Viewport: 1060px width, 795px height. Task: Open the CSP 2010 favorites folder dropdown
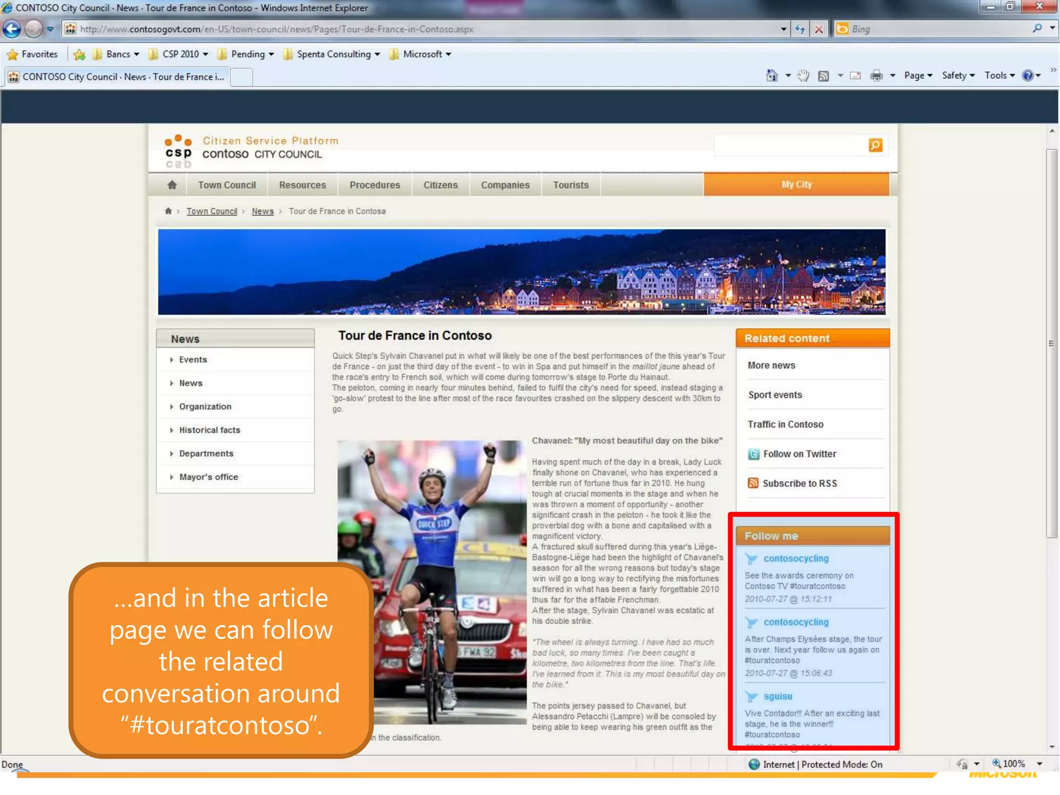tap(179, 54)
